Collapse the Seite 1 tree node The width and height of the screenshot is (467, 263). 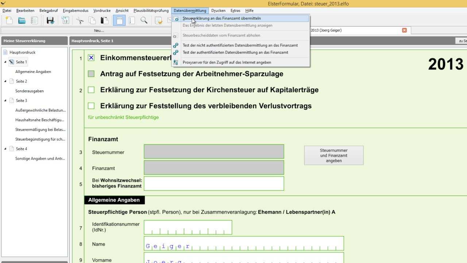(5, 62)
